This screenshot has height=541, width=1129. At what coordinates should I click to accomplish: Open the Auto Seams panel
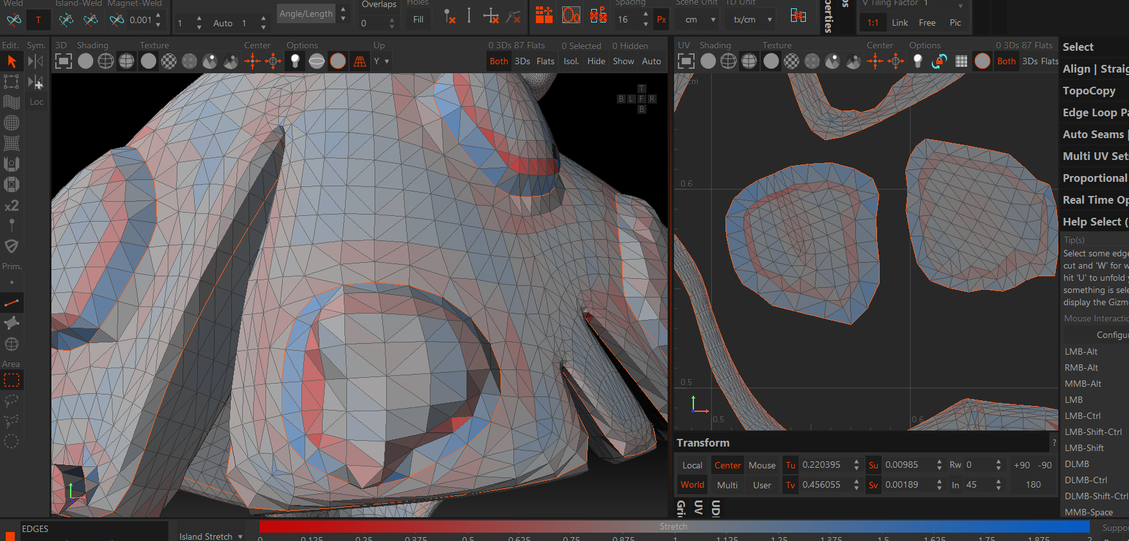(x=1093, y=134)
